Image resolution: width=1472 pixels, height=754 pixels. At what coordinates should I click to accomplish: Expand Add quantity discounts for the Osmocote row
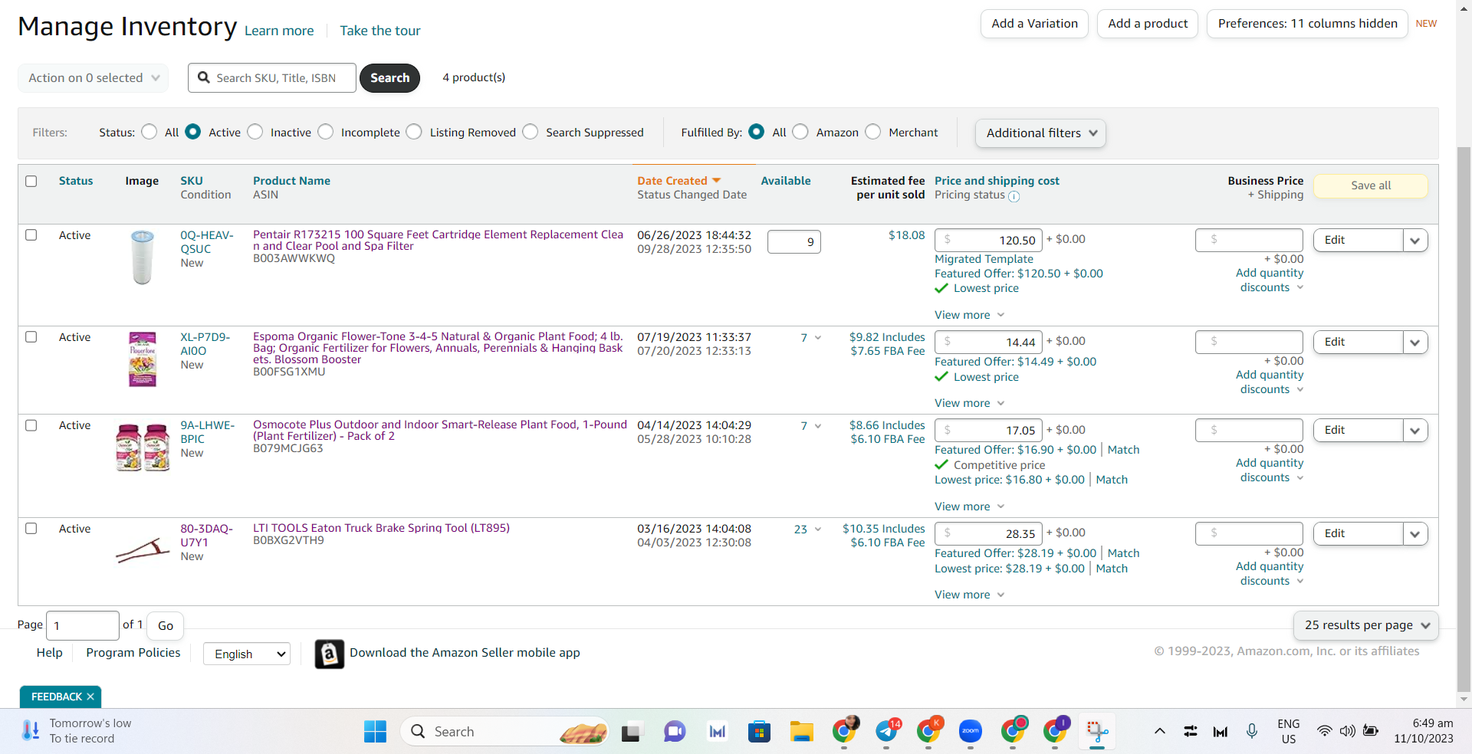[x=1270, y=470]
